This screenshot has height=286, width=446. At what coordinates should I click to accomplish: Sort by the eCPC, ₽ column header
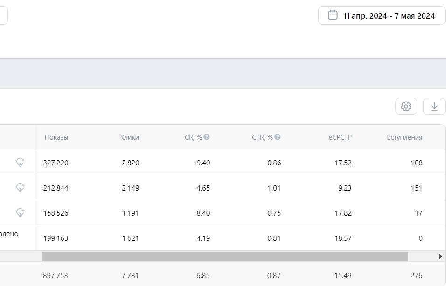tap(340, 137)
